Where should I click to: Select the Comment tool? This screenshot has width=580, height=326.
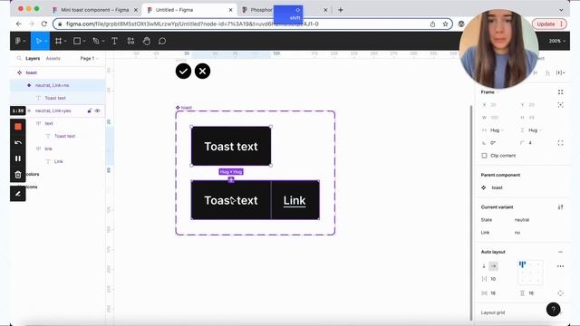click(x=162, y=41)
